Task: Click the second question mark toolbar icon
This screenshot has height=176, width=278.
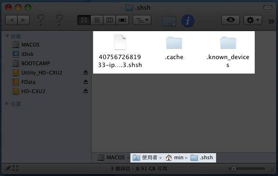Action: (x=60, y=20)
